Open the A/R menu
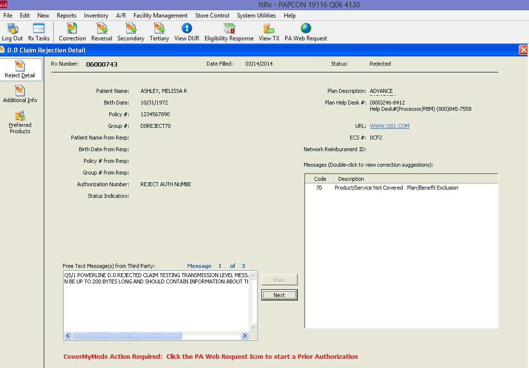 point(121,16)
